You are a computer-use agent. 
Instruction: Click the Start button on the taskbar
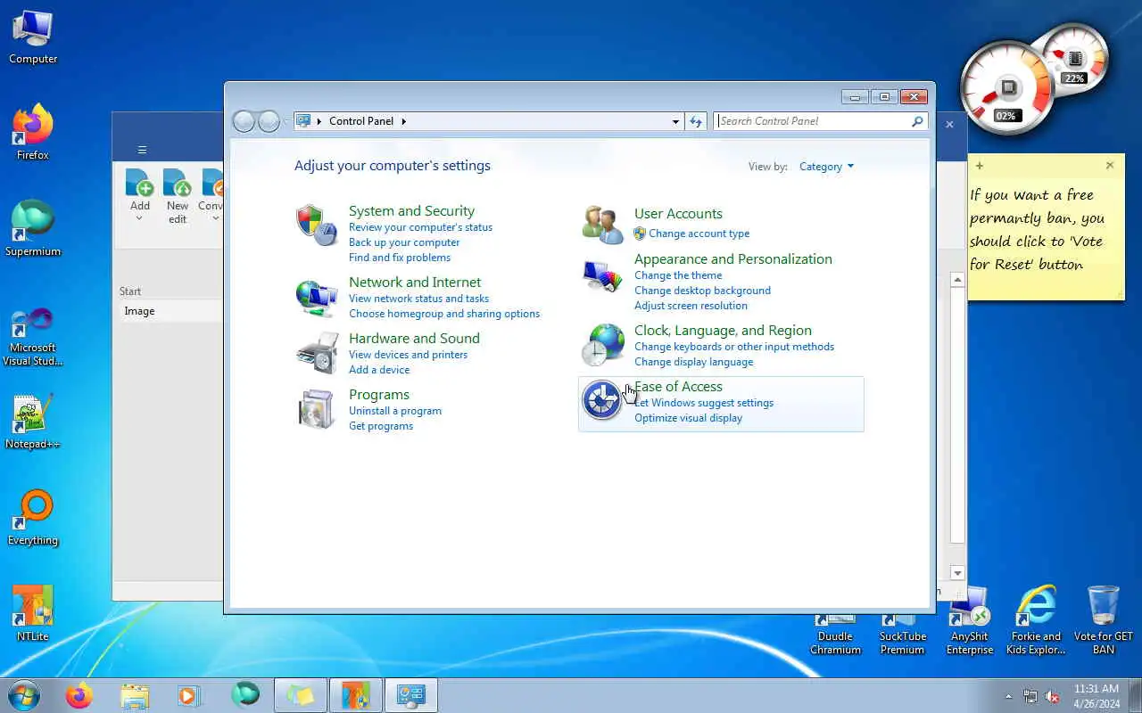point(23,695)
